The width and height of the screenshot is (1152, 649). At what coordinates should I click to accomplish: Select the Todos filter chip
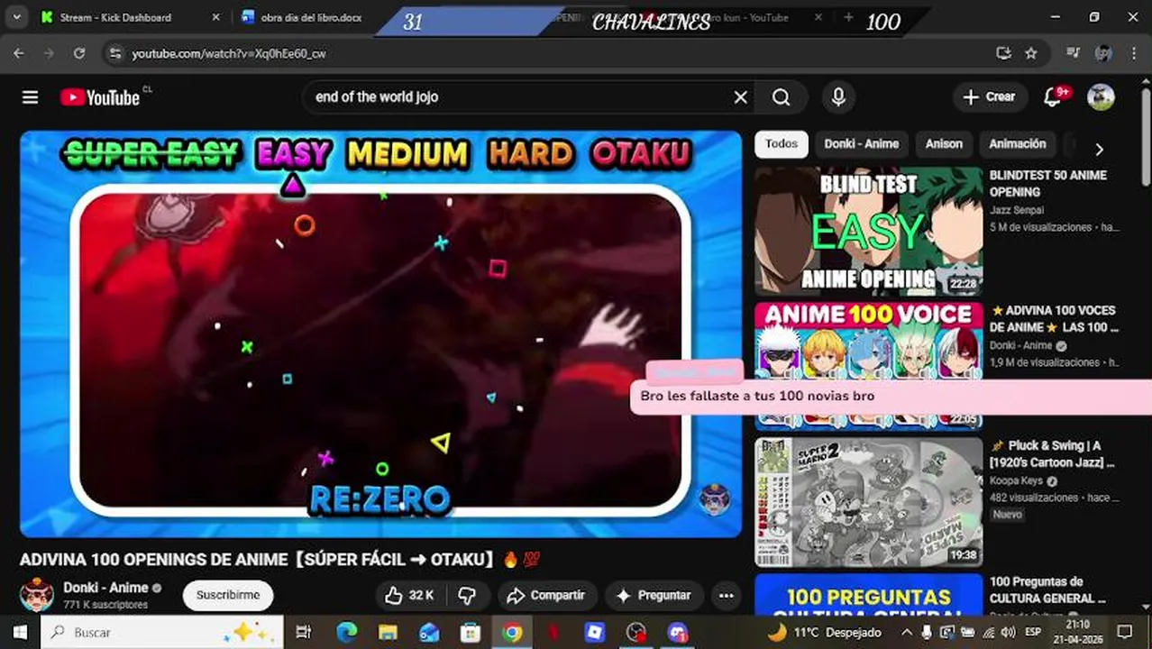point(782,144)
